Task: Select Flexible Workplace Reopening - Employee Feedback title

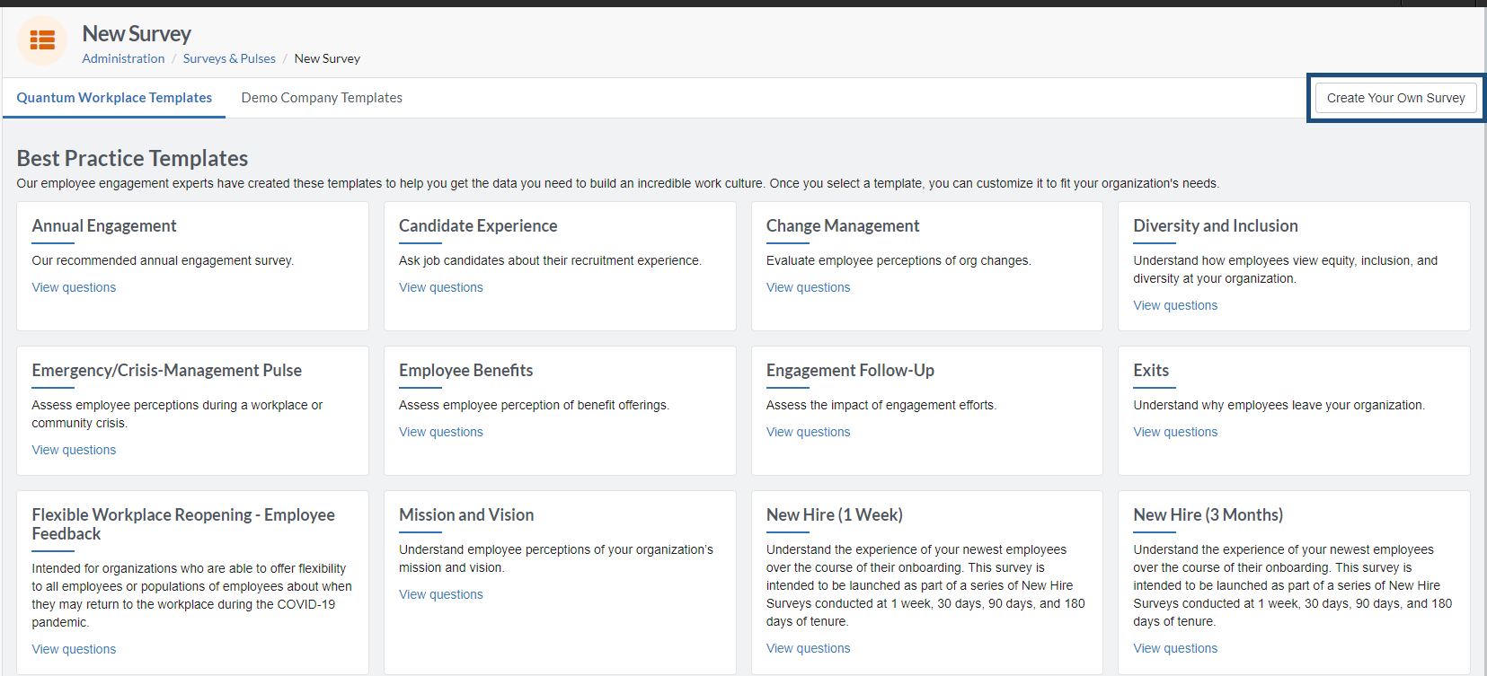Action: click(x=183, y=524)
